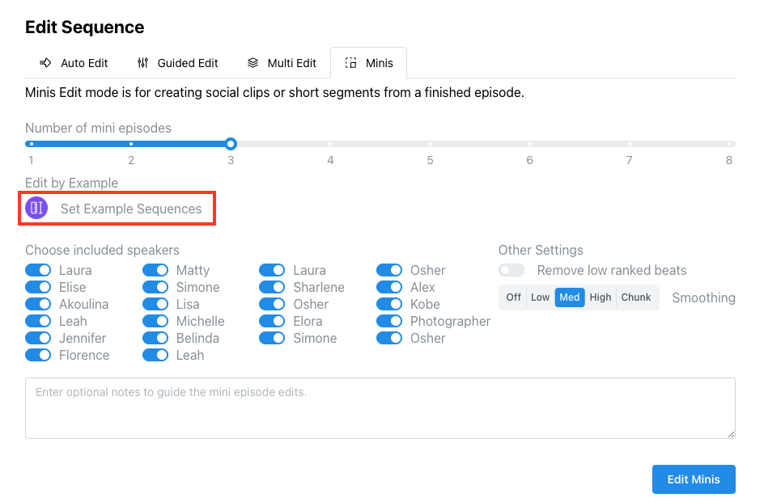The width and height of the screenshot is (764, 502).
Task: Focus the optional notes text area
Action: coord(380,408)
